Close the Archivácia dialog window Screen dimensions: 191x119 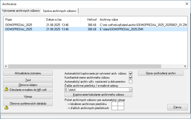click(186, 4)
